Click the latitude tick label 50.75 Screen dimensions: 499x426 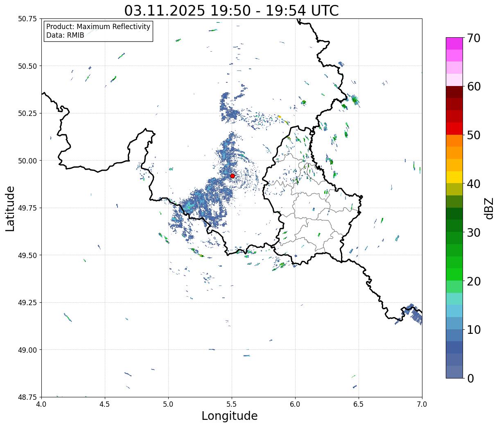pyautogui.click(x=27, y=19)
